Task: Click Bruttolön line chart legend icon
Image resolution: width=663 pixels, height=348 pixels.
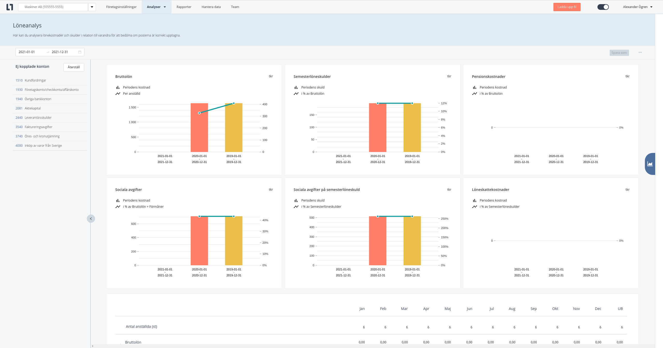Action: click(x=118, y=94)
